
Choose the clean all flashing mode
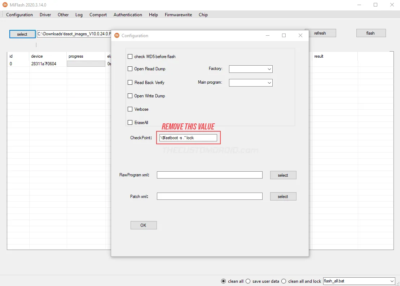coord(224,281)
